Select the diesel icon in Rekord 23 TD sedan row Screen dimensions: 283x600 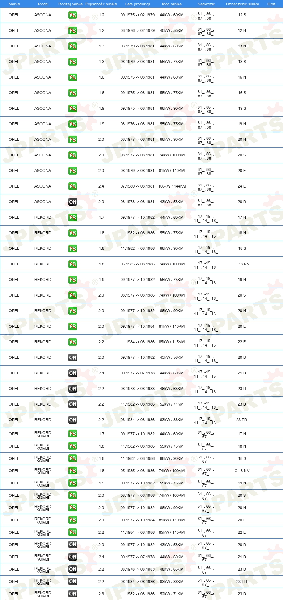click(73, 420)
